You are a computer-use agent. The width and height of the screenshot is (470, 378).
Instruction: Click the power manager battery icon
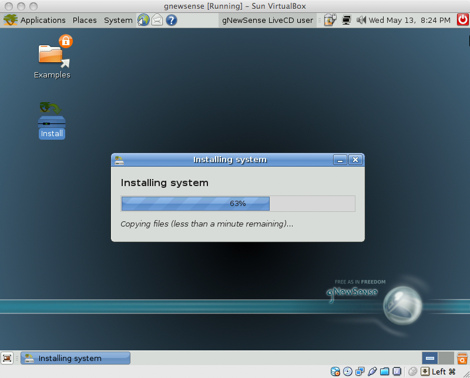coord(330,20)
